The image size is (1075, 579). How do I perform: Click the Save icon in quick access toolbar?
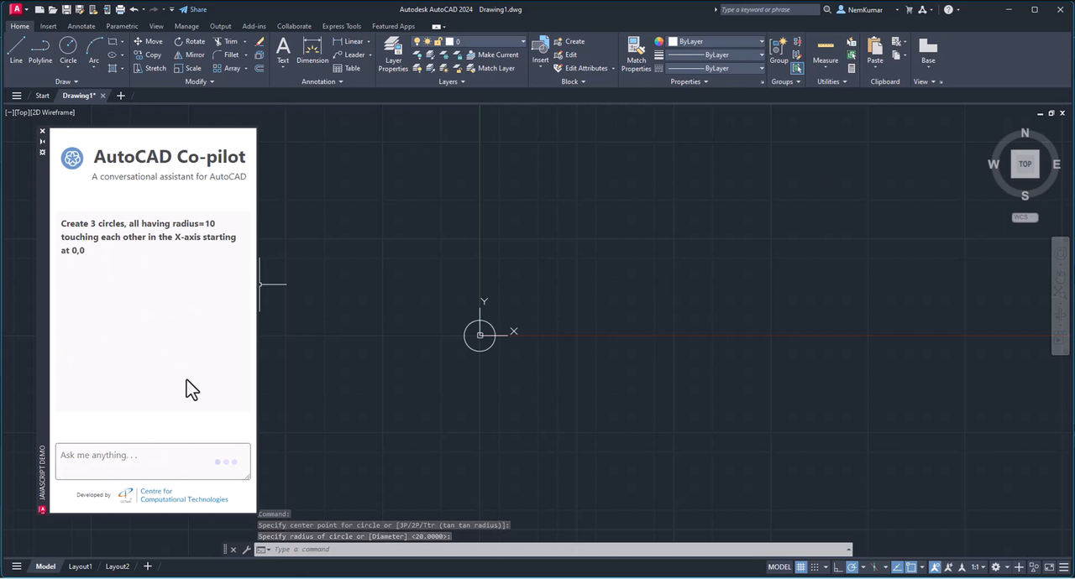tap(66, 9)
